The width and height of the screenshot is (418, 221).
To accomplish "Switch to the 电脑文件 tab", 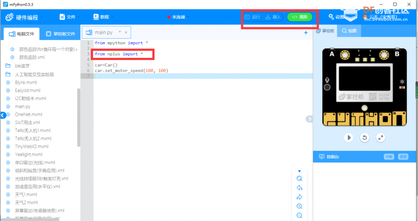I will 22,34.
